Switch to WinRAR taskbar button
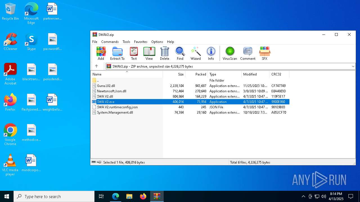The width and height of the screenshot is (360, 202). pos(157,196)
